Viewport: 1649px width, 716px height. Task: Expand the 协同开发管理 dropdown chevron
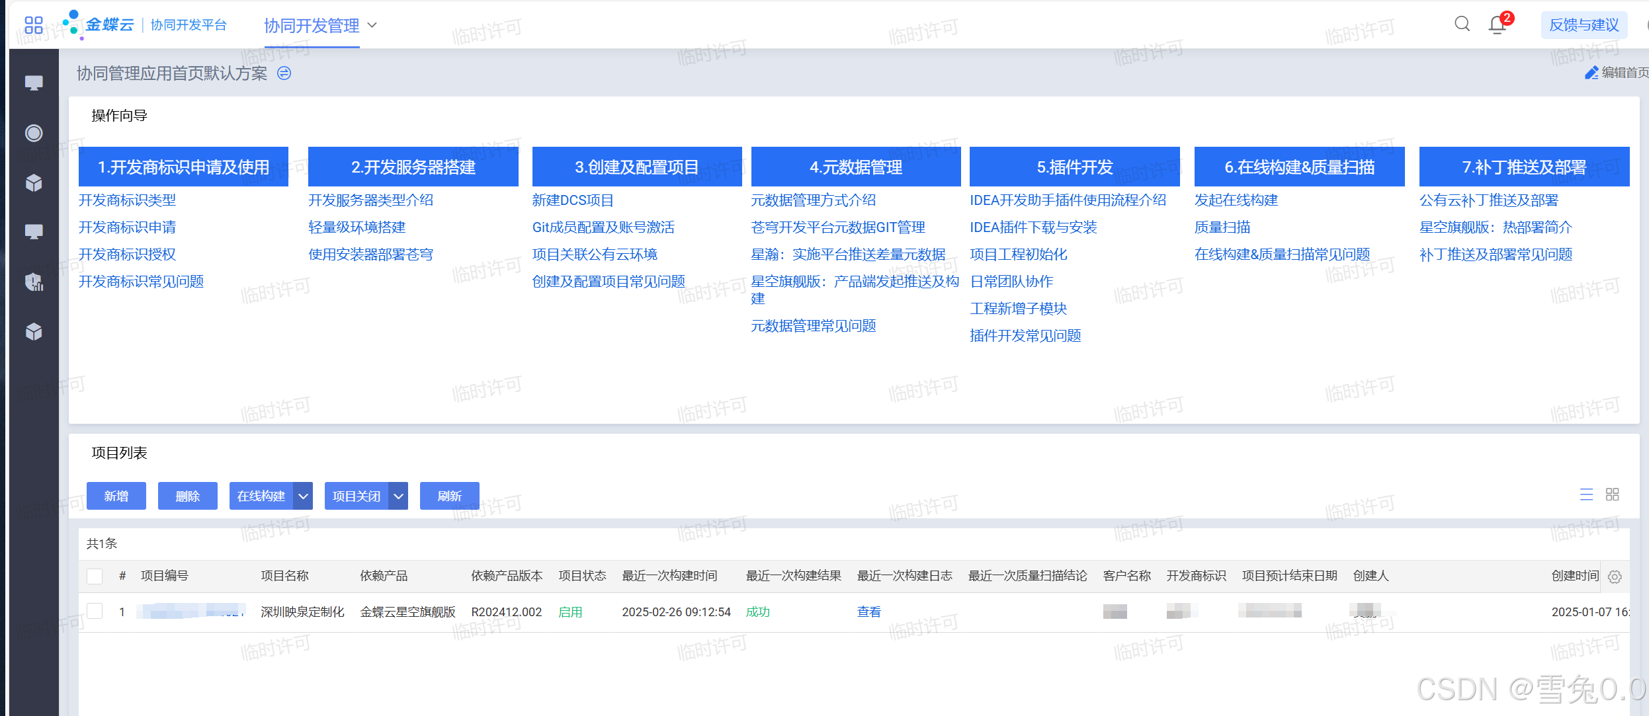pyautogui.click(x=372, y=25)
